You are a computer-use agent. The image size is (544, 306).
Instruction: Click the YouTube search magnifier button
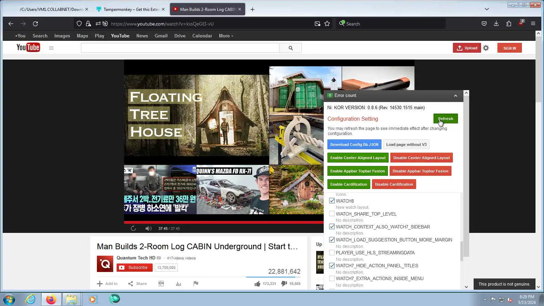[x=291, y=48]
